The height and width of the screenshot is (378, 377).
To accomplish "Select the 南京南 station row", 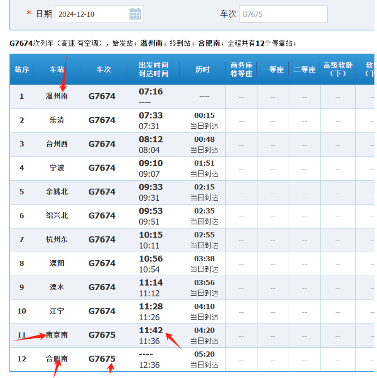I will coord(57,335).
